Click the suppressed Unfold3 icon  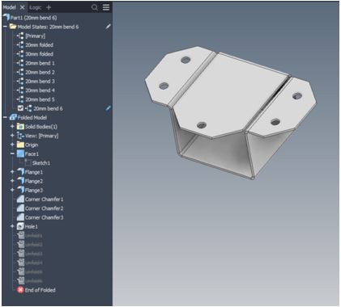[x=20, y=254]
